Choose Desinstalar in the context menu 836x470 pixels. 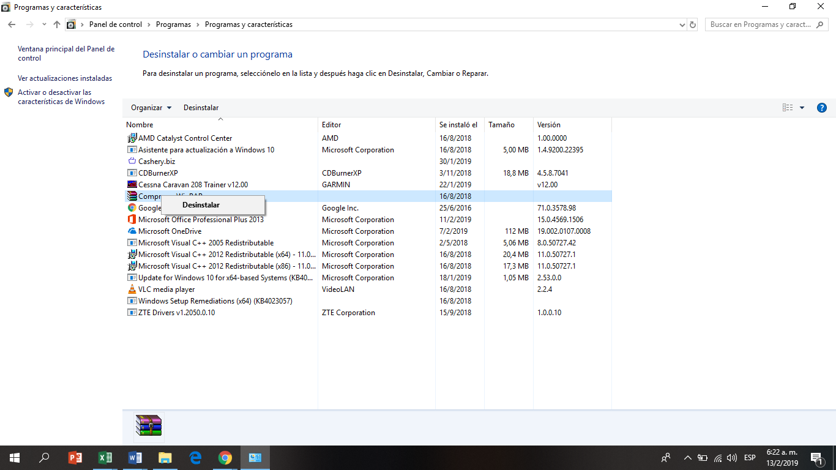click(213, 205)
